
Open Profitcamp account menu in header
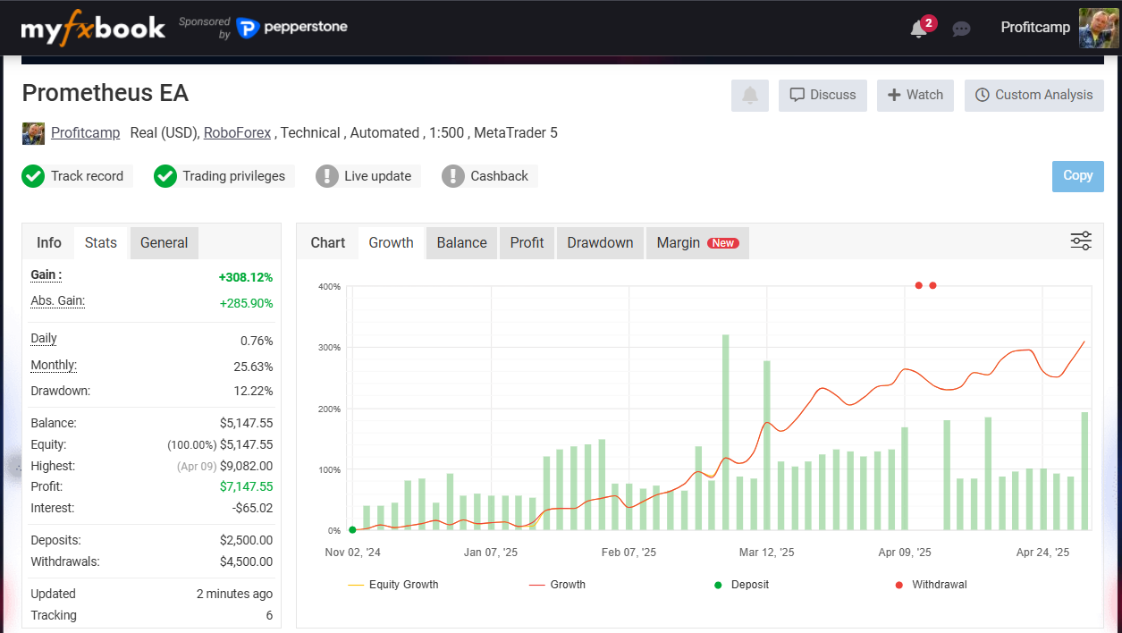pyautogui.click(x=1035, y=28)
